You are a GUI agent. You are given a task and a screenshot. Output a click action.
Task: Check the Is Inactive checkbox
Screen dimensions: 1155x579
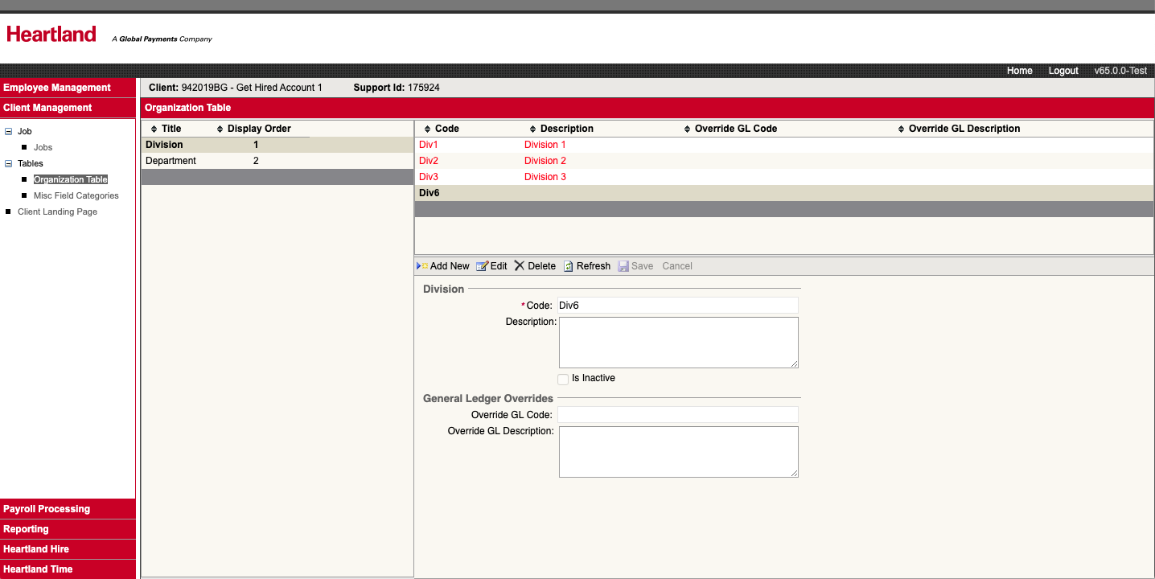click(x=563, y=378)
